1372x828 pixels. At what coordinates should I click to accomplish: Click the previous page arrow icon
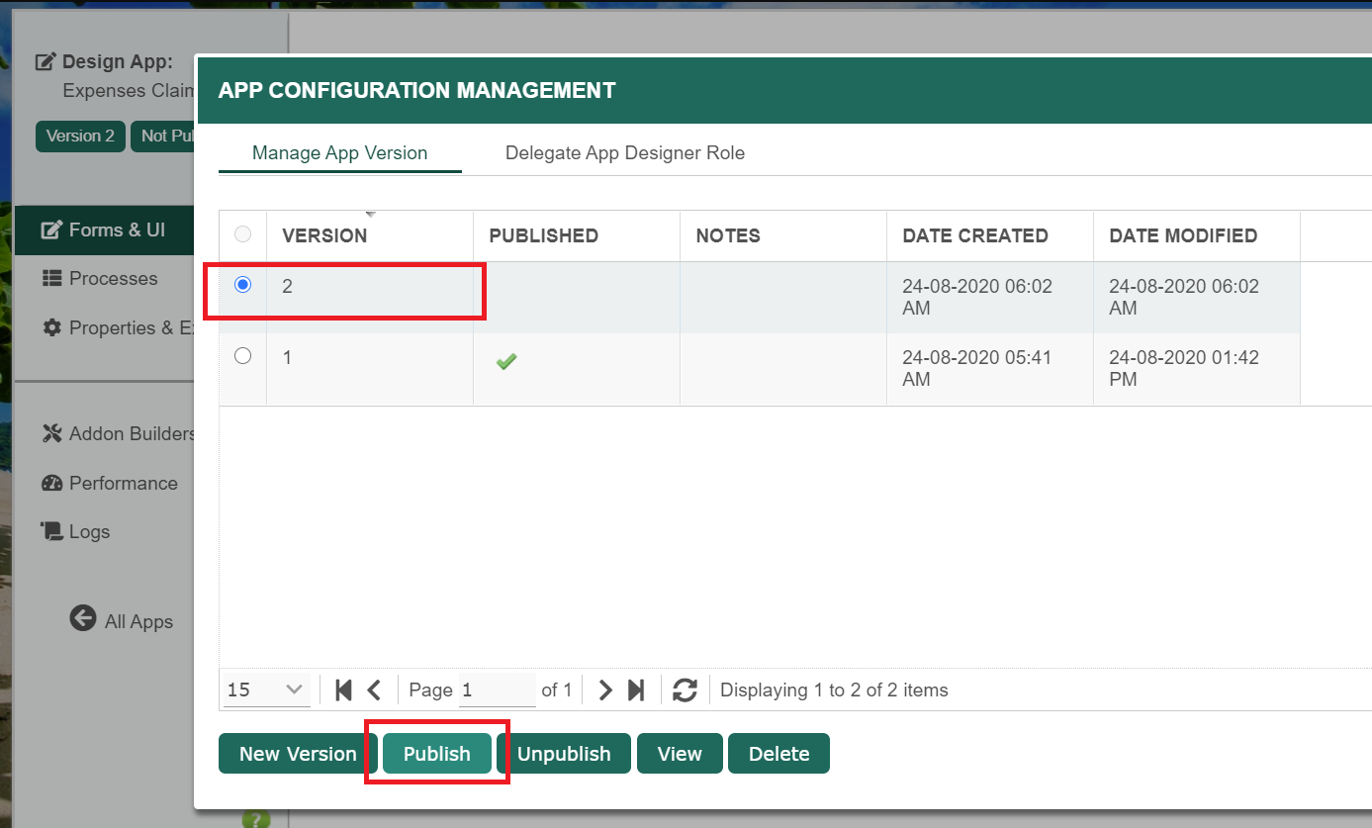(x=374, y=690)
